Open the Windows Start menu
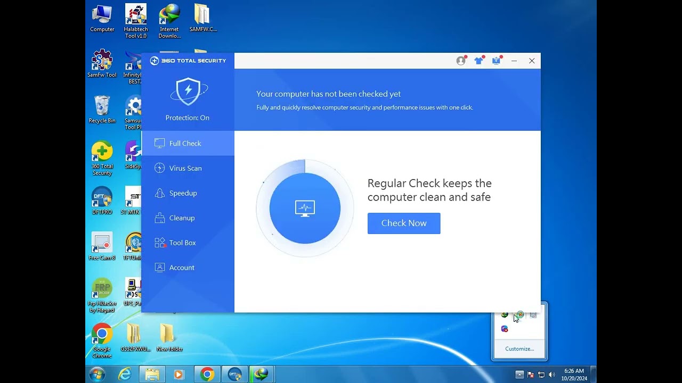The image size is (682, 383). pos(97,374)
